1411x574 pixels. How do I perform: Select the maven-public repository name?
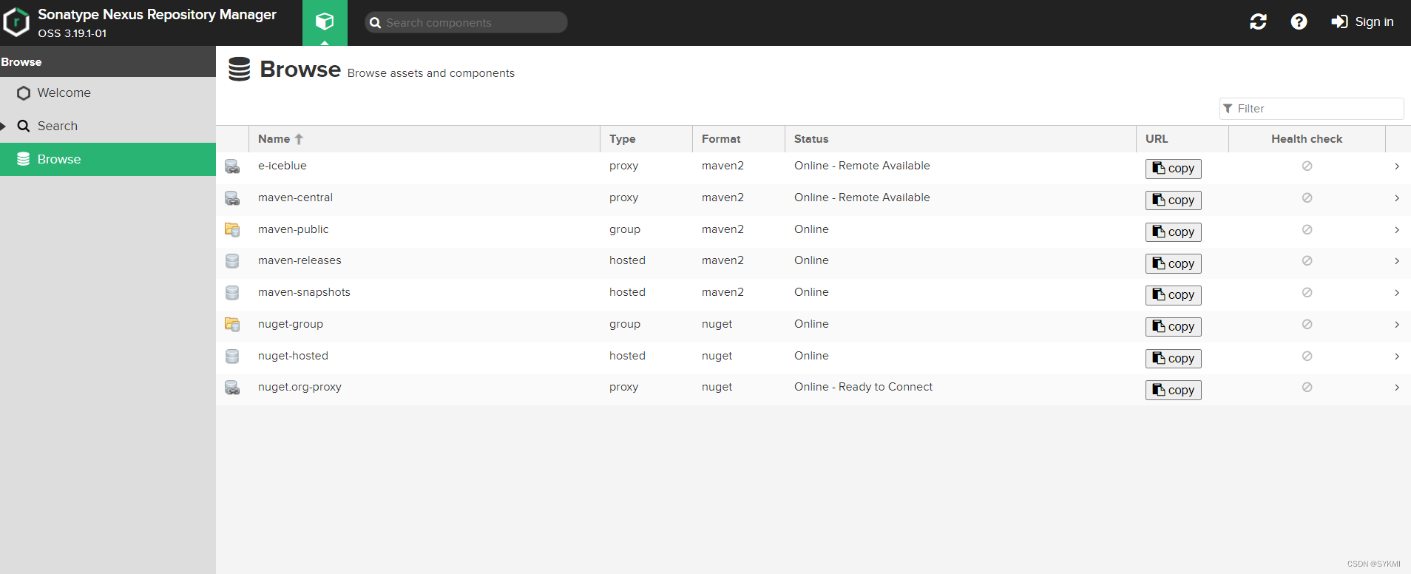(x=293, y=229)
